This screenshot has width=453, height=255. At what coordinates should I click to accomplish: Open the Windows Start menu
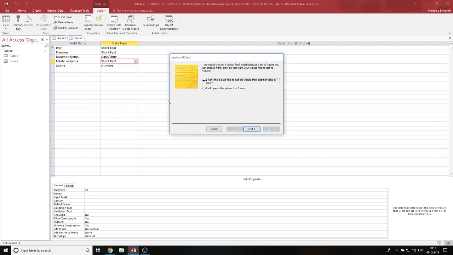6,250
